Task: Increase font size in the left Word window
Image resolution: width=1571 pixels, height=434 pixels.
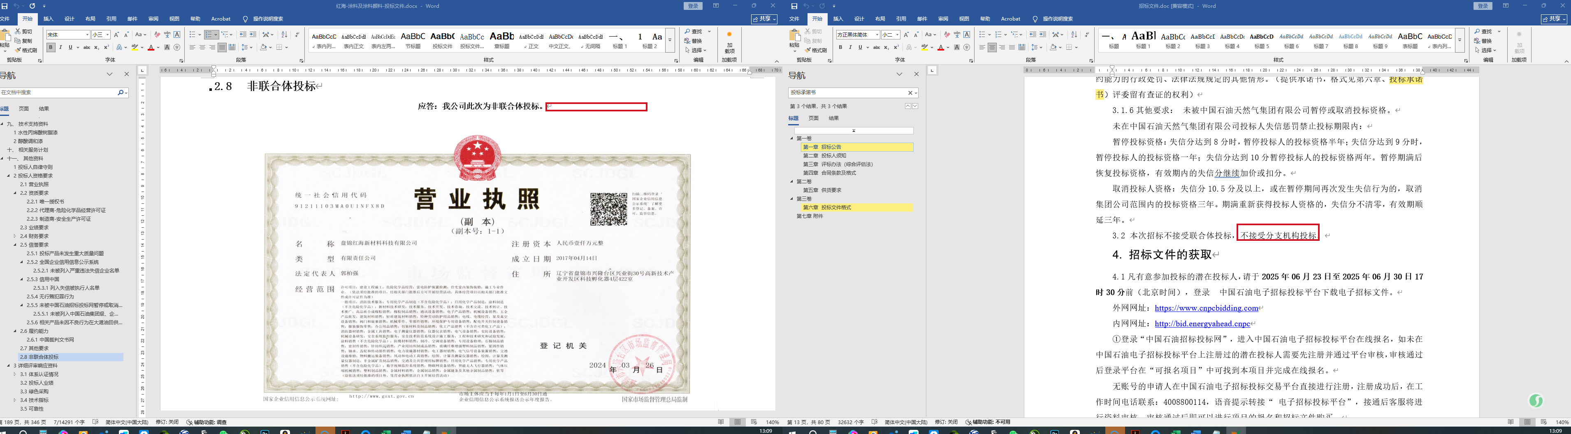Action: tap(116, 35)
